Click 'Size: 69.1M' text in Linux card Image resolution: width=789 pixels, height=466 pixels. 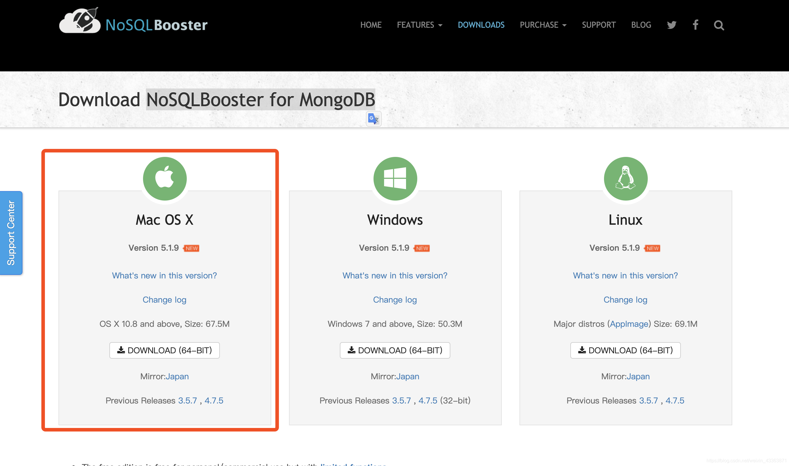click(676, 324)
